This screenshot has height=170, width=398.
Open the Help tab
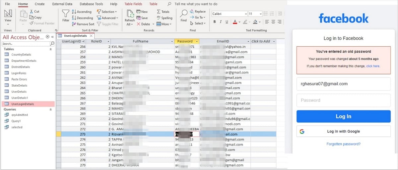tap(114, 4)
